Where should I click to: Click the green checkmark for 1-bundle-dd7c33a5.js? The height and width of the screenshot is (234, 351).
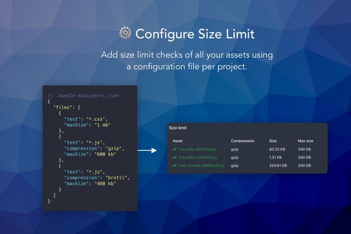[x=174, y=149]
